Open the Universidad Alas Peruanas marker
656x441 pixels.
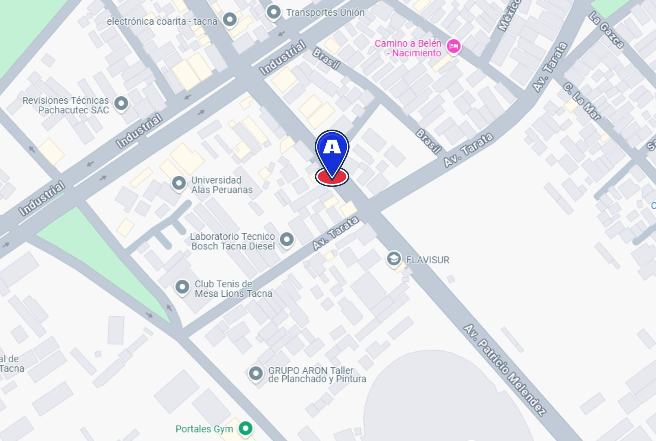coord(179,184)
